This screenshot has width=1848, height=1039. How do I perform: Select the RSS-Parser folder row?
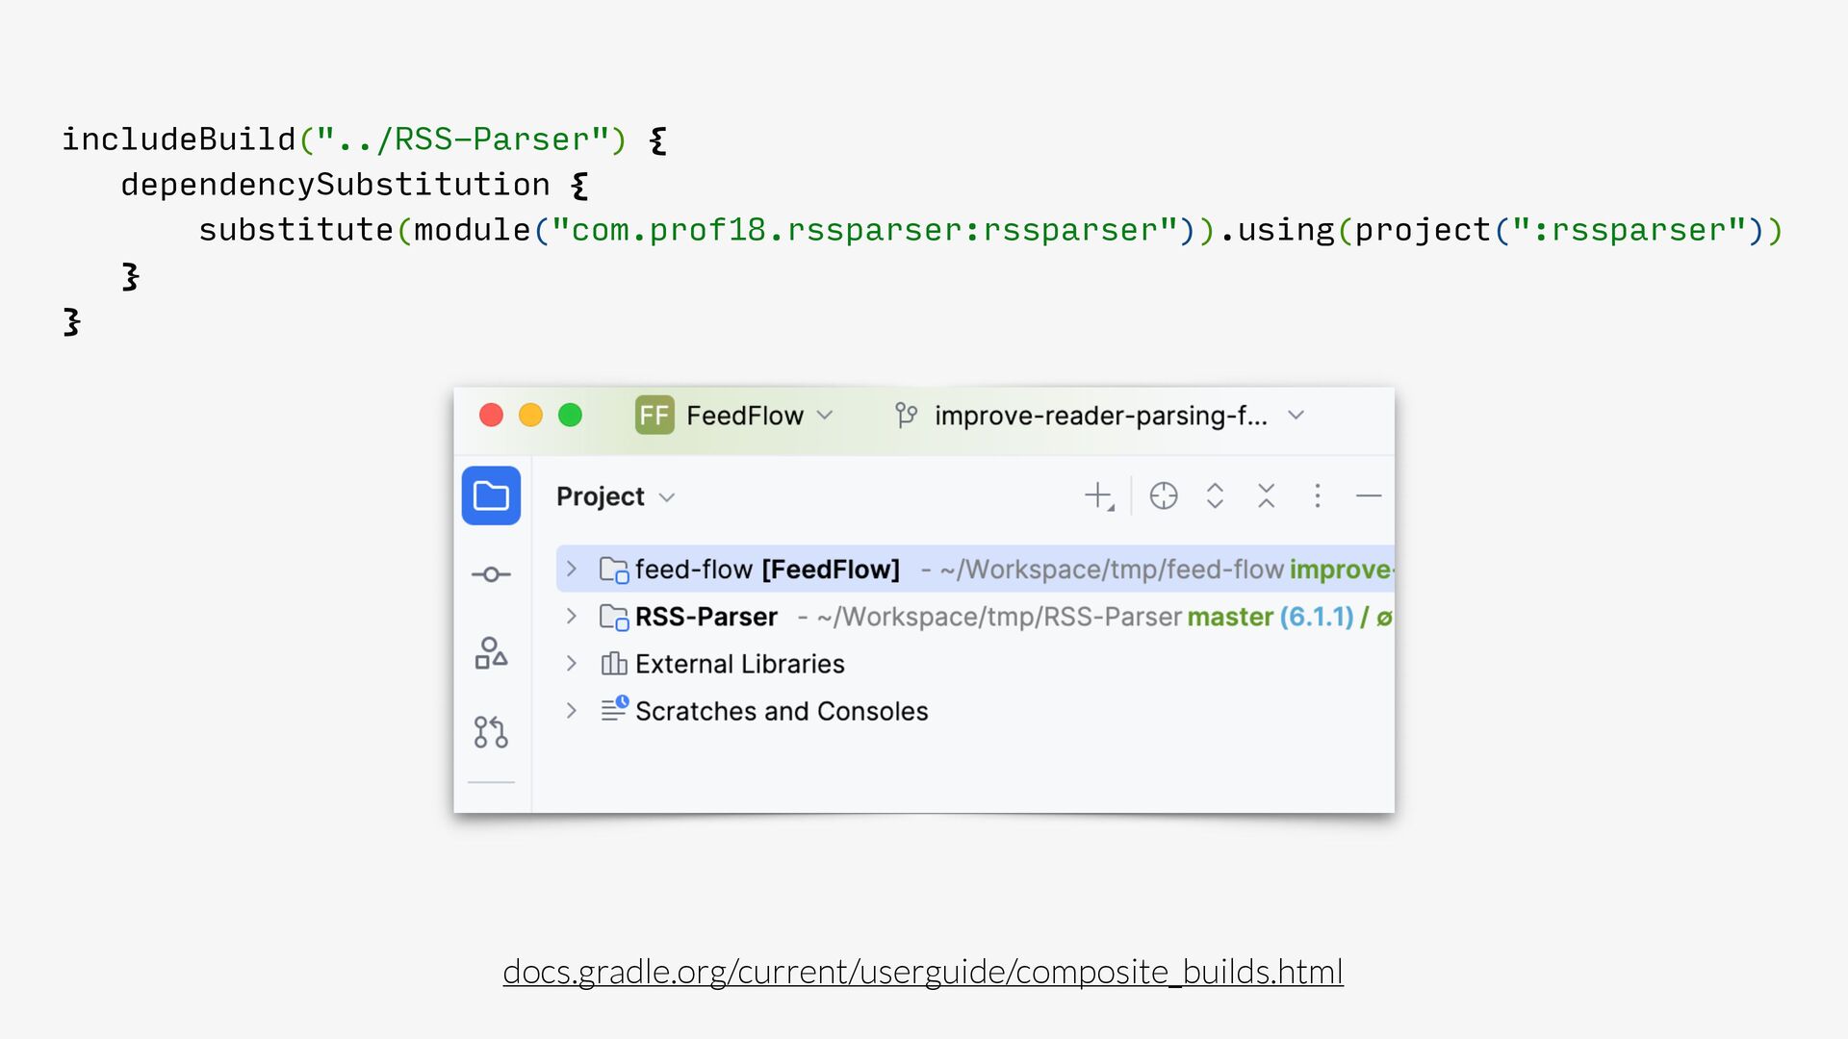point(706,617)
